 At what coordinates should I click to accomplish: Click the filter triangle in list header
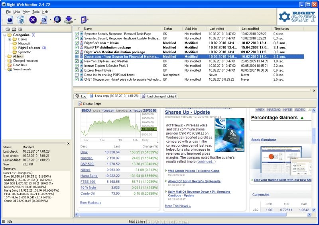[79, 29]
